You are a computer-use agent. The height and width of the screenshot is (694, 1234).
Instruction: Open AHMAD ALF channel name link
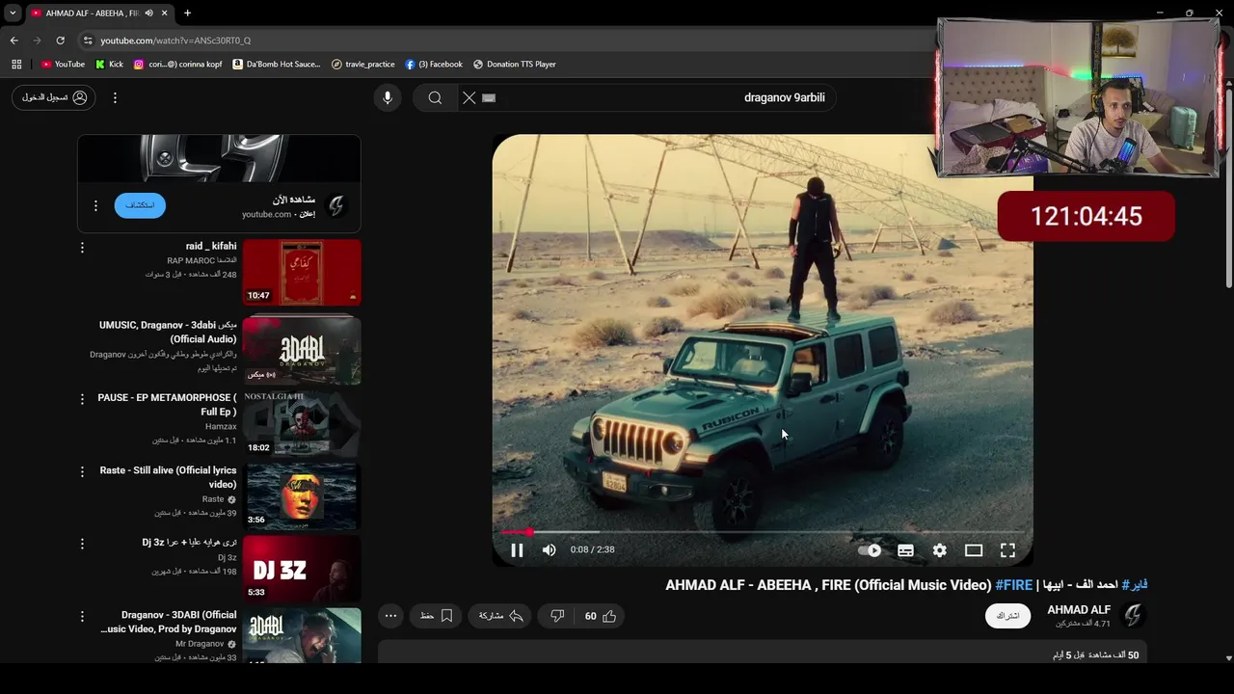[x=1079, y=610]
